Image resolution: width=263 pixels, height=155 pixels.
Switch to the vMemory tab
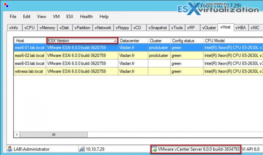(47, 28)
